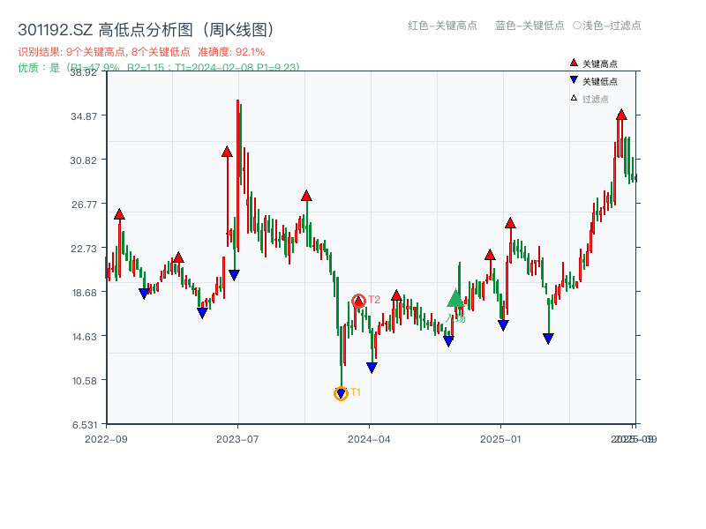Click the red 关键高点 triangle in the chart legend
706x529 pixels.
pos(573,63)
